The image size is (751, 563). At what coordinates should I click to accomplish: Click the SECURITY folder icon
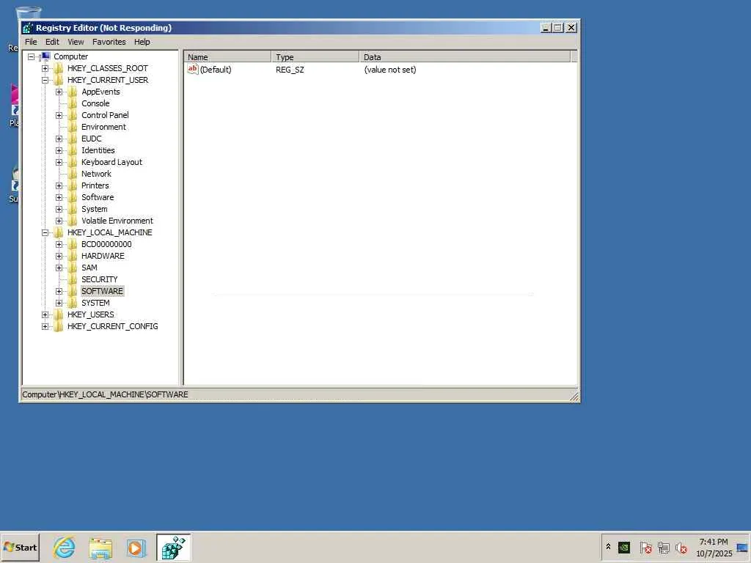pos(73,279)
